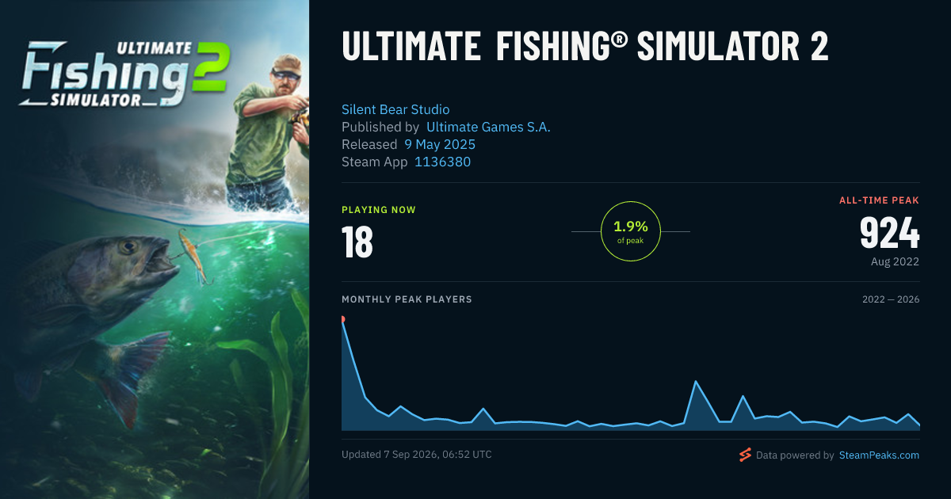The width and height of the screenshot is (951, 499).
Task: Click the game cover art thumbnail
Action: pyautogui.click(x=155, y=249)
